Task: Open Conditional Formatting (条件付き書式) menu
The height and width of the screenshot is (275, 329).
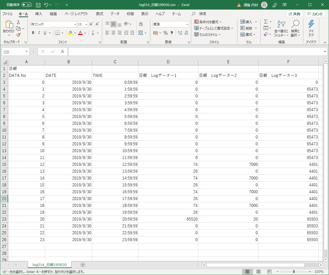Action: [x=208, y=22]
